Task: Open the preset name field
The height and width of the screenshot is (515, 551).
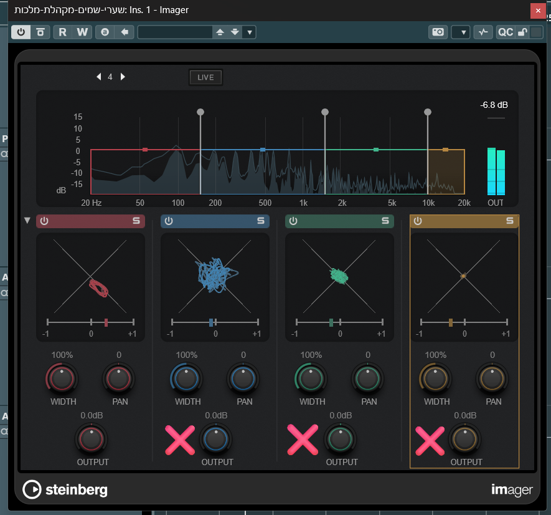Action: (175, 32)
